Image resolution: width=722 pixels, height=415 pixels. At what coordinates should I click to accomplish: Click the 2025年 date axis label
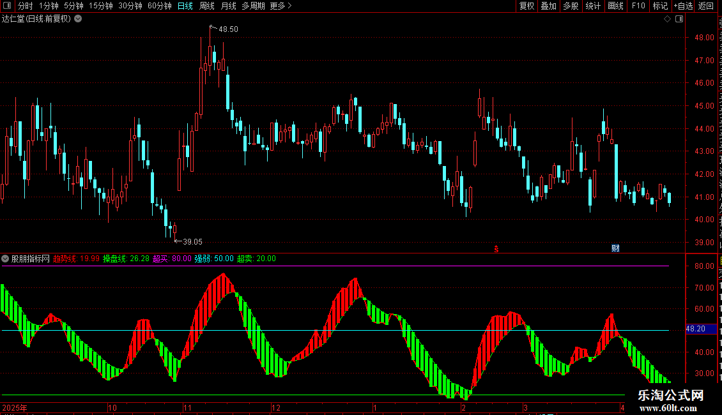coord(15,407)
